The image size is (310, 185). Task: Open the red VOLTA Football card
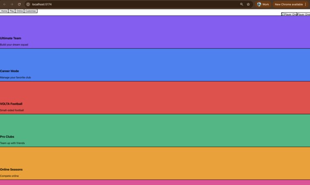pyautogui.click(x=155, y=98)
